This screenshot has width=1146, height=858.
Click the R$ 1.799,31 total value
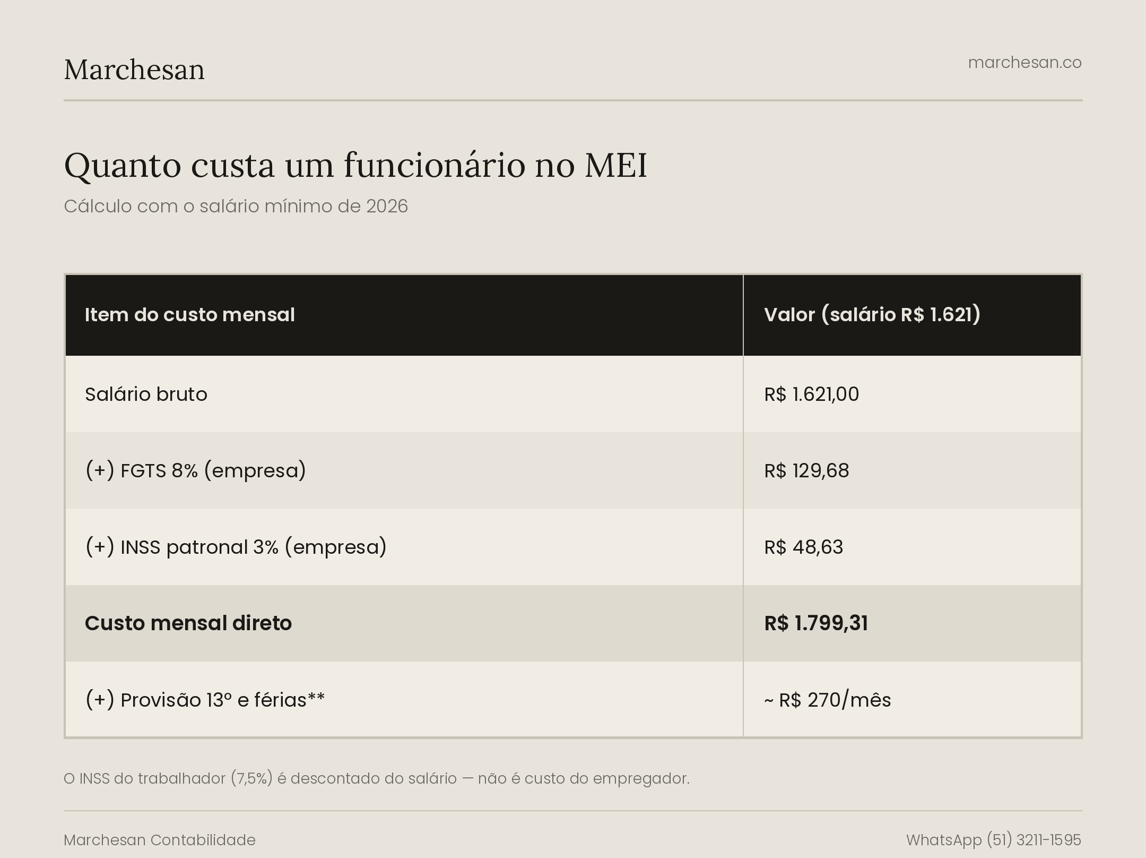pos(816,623)
